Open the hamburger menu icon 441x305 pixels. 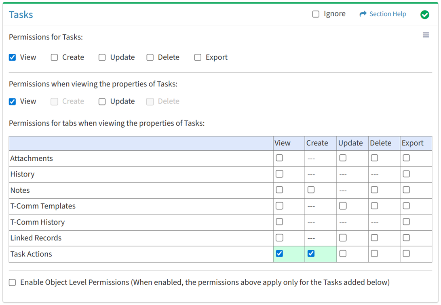pos(426,35)
